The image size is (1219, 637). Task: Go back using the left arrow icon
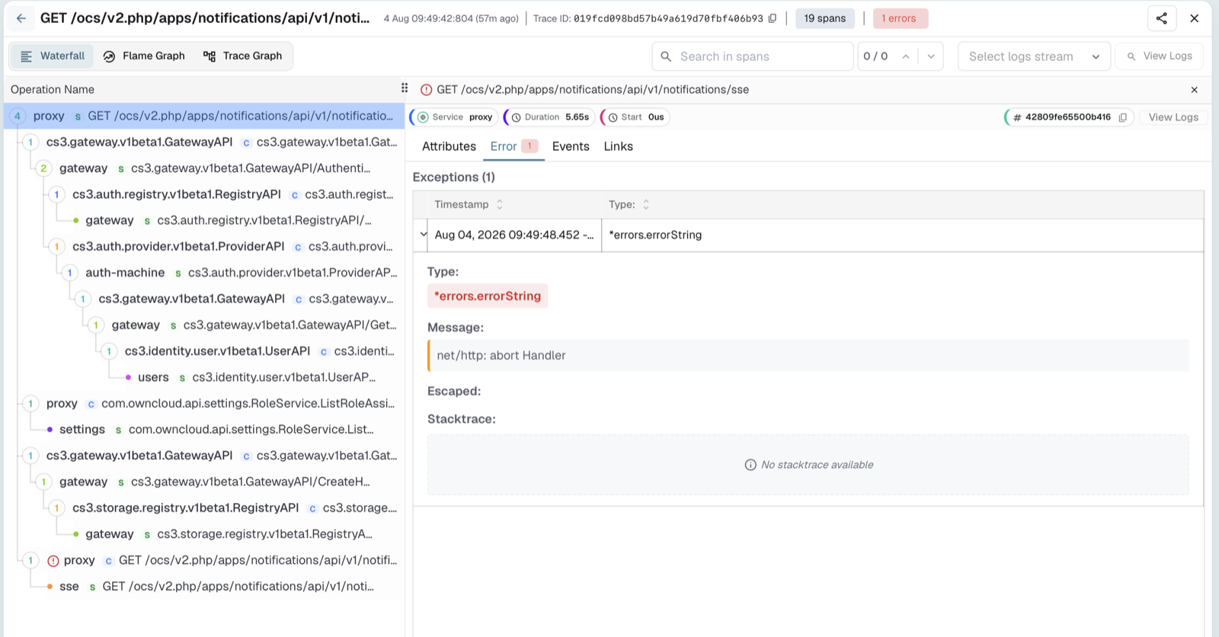pyautogui.click(x=21, y=18)
